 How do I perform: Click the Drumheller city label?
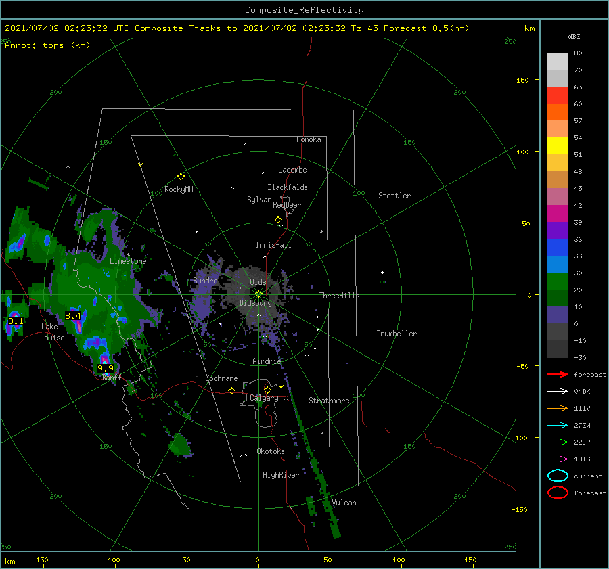[397, 334]
